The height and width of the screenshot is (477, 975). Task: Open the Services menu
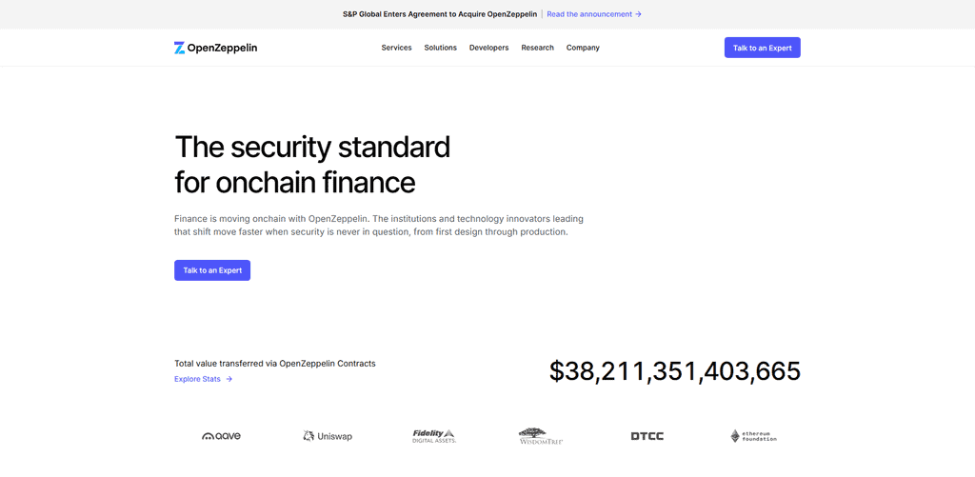coord(396,48)
